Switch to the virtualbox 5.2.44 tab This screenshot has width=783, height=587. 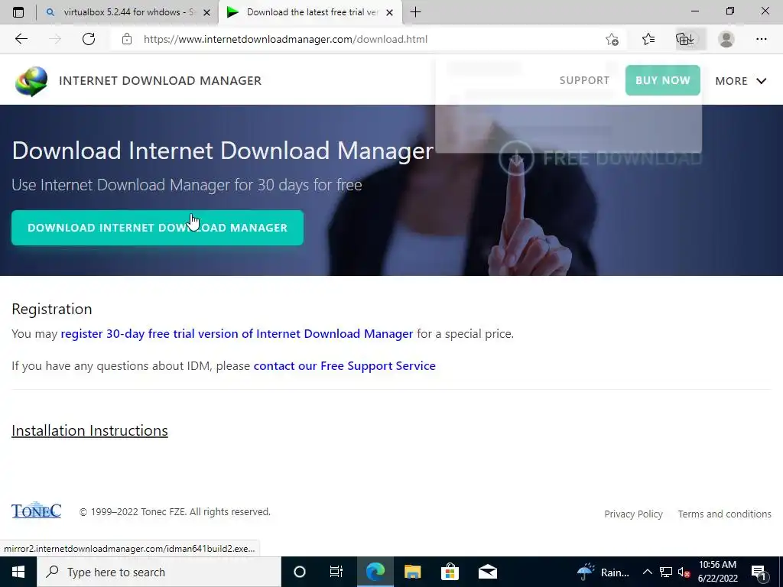click(x=128, y=12)
